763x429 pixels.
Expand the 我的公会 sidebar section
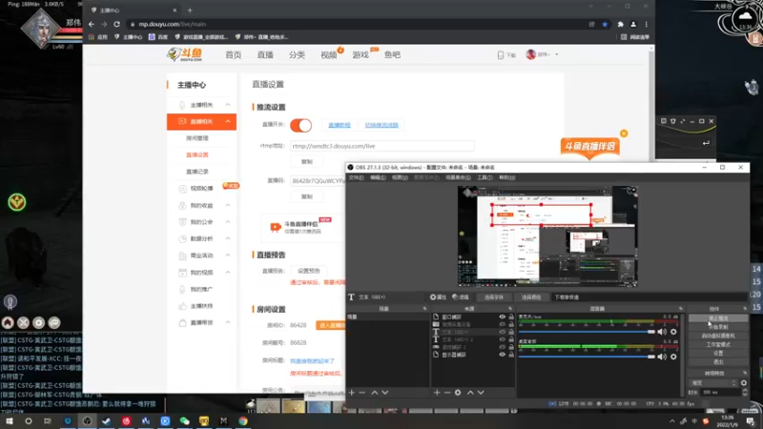pyautogui.click(x=228, y=222)
